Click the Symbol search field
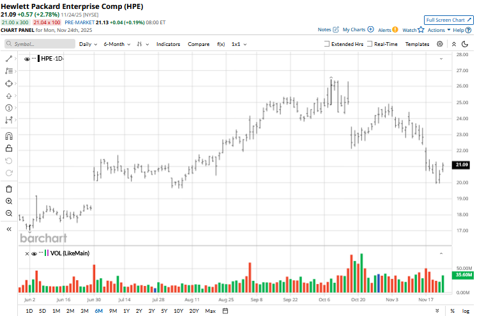 coord(40,44)
